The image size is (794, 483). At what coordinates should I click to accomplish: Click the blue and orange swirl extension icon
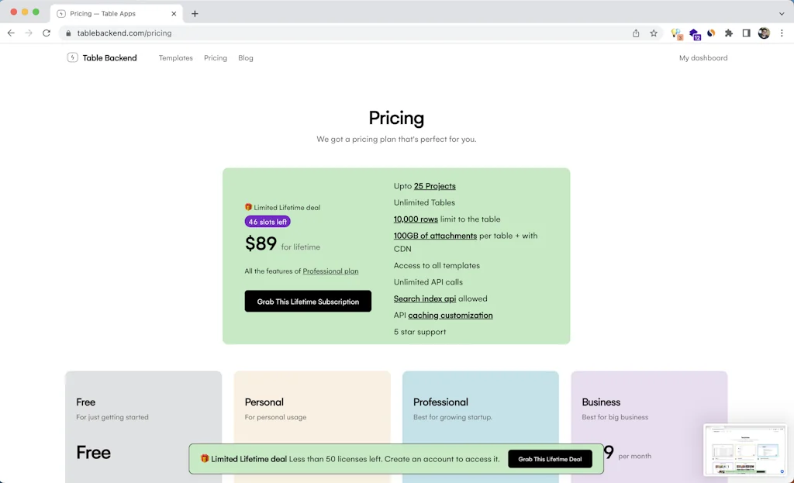pyautogui.click(x=710, y=33)
